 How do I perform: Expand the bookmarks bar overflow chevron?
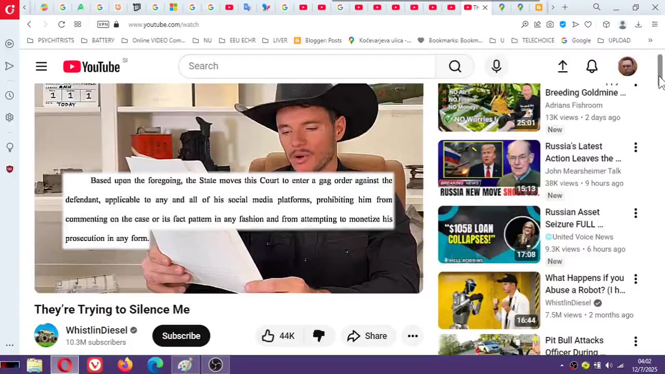point(650,40)
